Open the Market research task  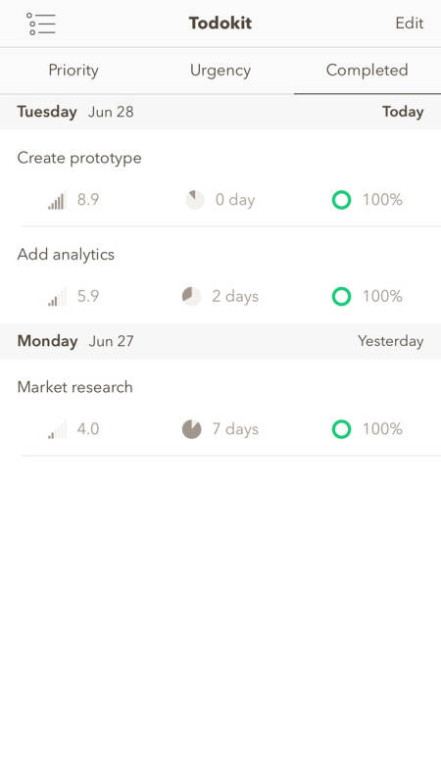click(220, 408)
